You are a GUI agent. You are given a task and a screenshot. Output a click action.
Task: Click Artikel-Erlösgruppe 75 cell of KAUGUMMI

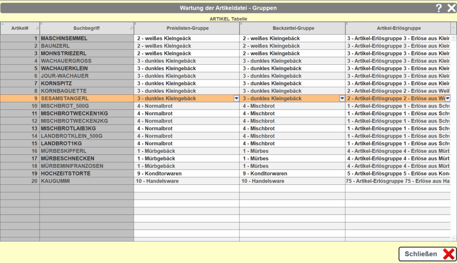coord(398,181)
